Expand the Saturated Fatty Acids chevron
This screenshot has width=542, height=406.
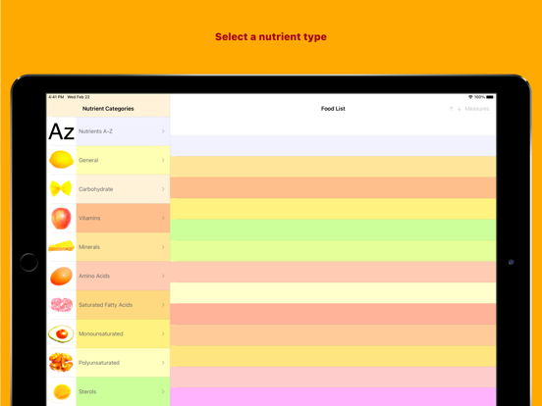pos(163,305)
